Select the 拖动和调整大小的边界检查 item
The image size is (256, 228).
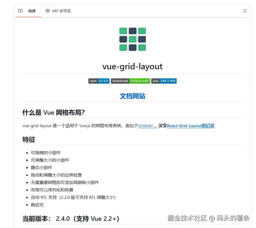56,175
